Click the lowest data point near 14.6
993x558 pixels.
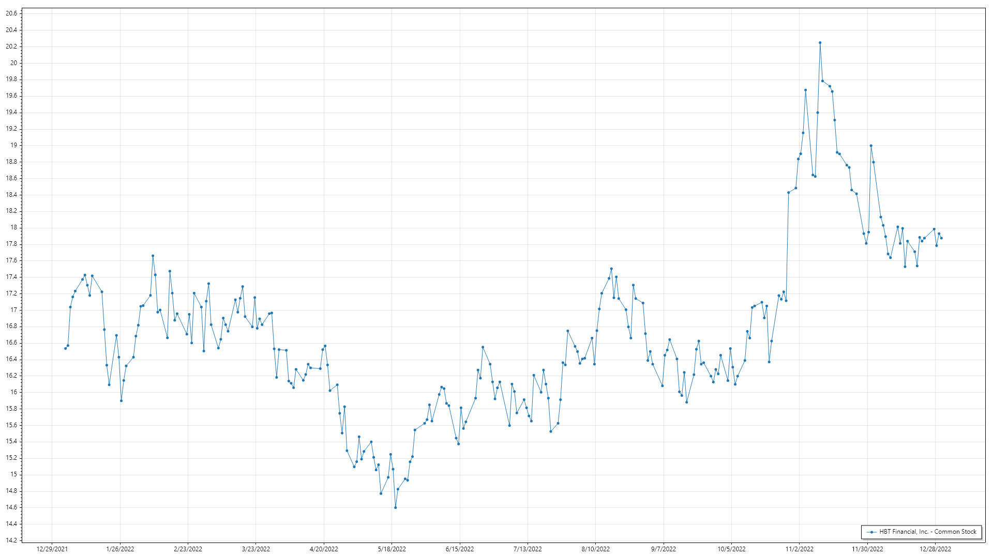[x=395, y=507]
